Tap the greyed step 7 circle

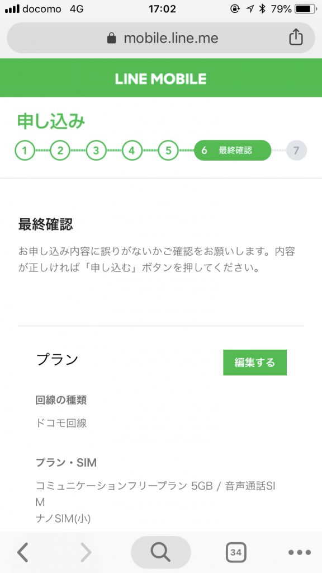coord(296,151)
